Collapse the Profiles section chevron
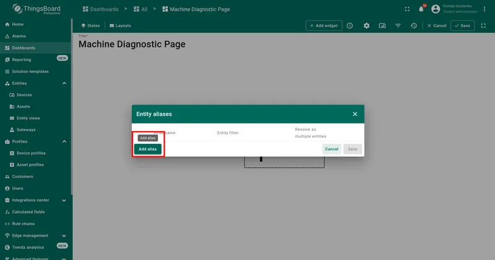 click(x=64, y=141)
